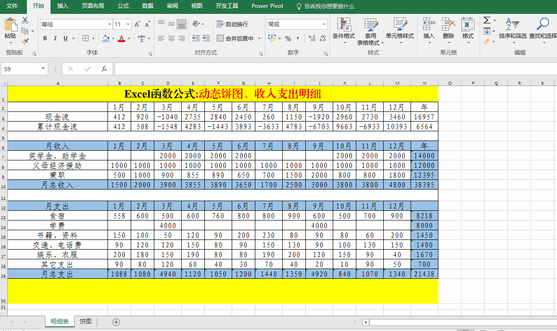557x331 pixels.
Task: Click the insert function fx icon
Action: (x=104, y=69)
